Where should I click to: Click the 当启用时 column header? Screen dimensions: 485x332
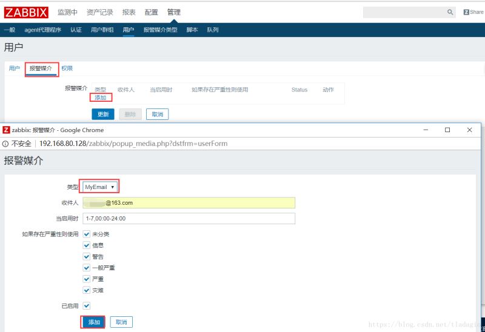point(161,90)
